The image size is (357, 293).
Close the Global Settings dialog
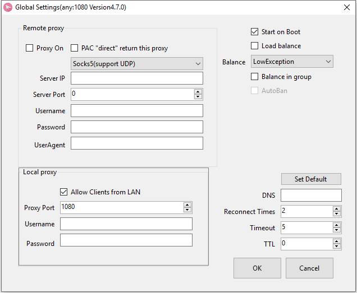(346, 7)
